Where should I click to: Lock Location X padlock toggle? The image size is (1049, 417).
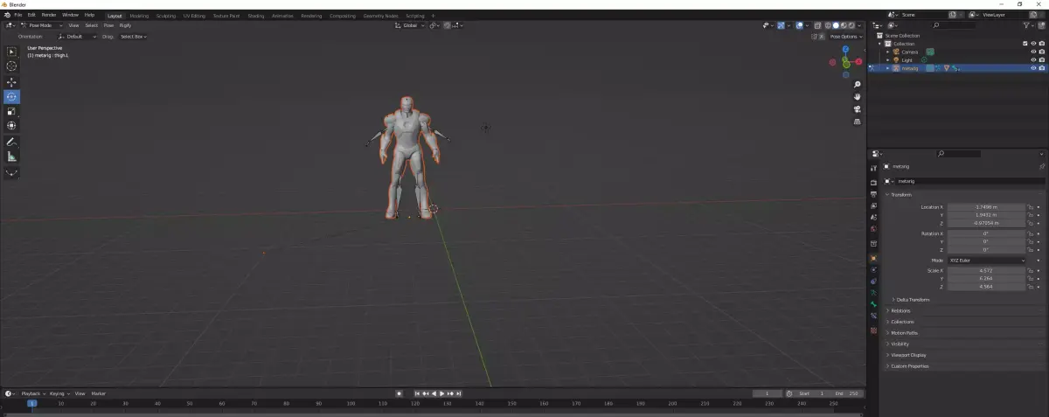[x=1031, y=207]
